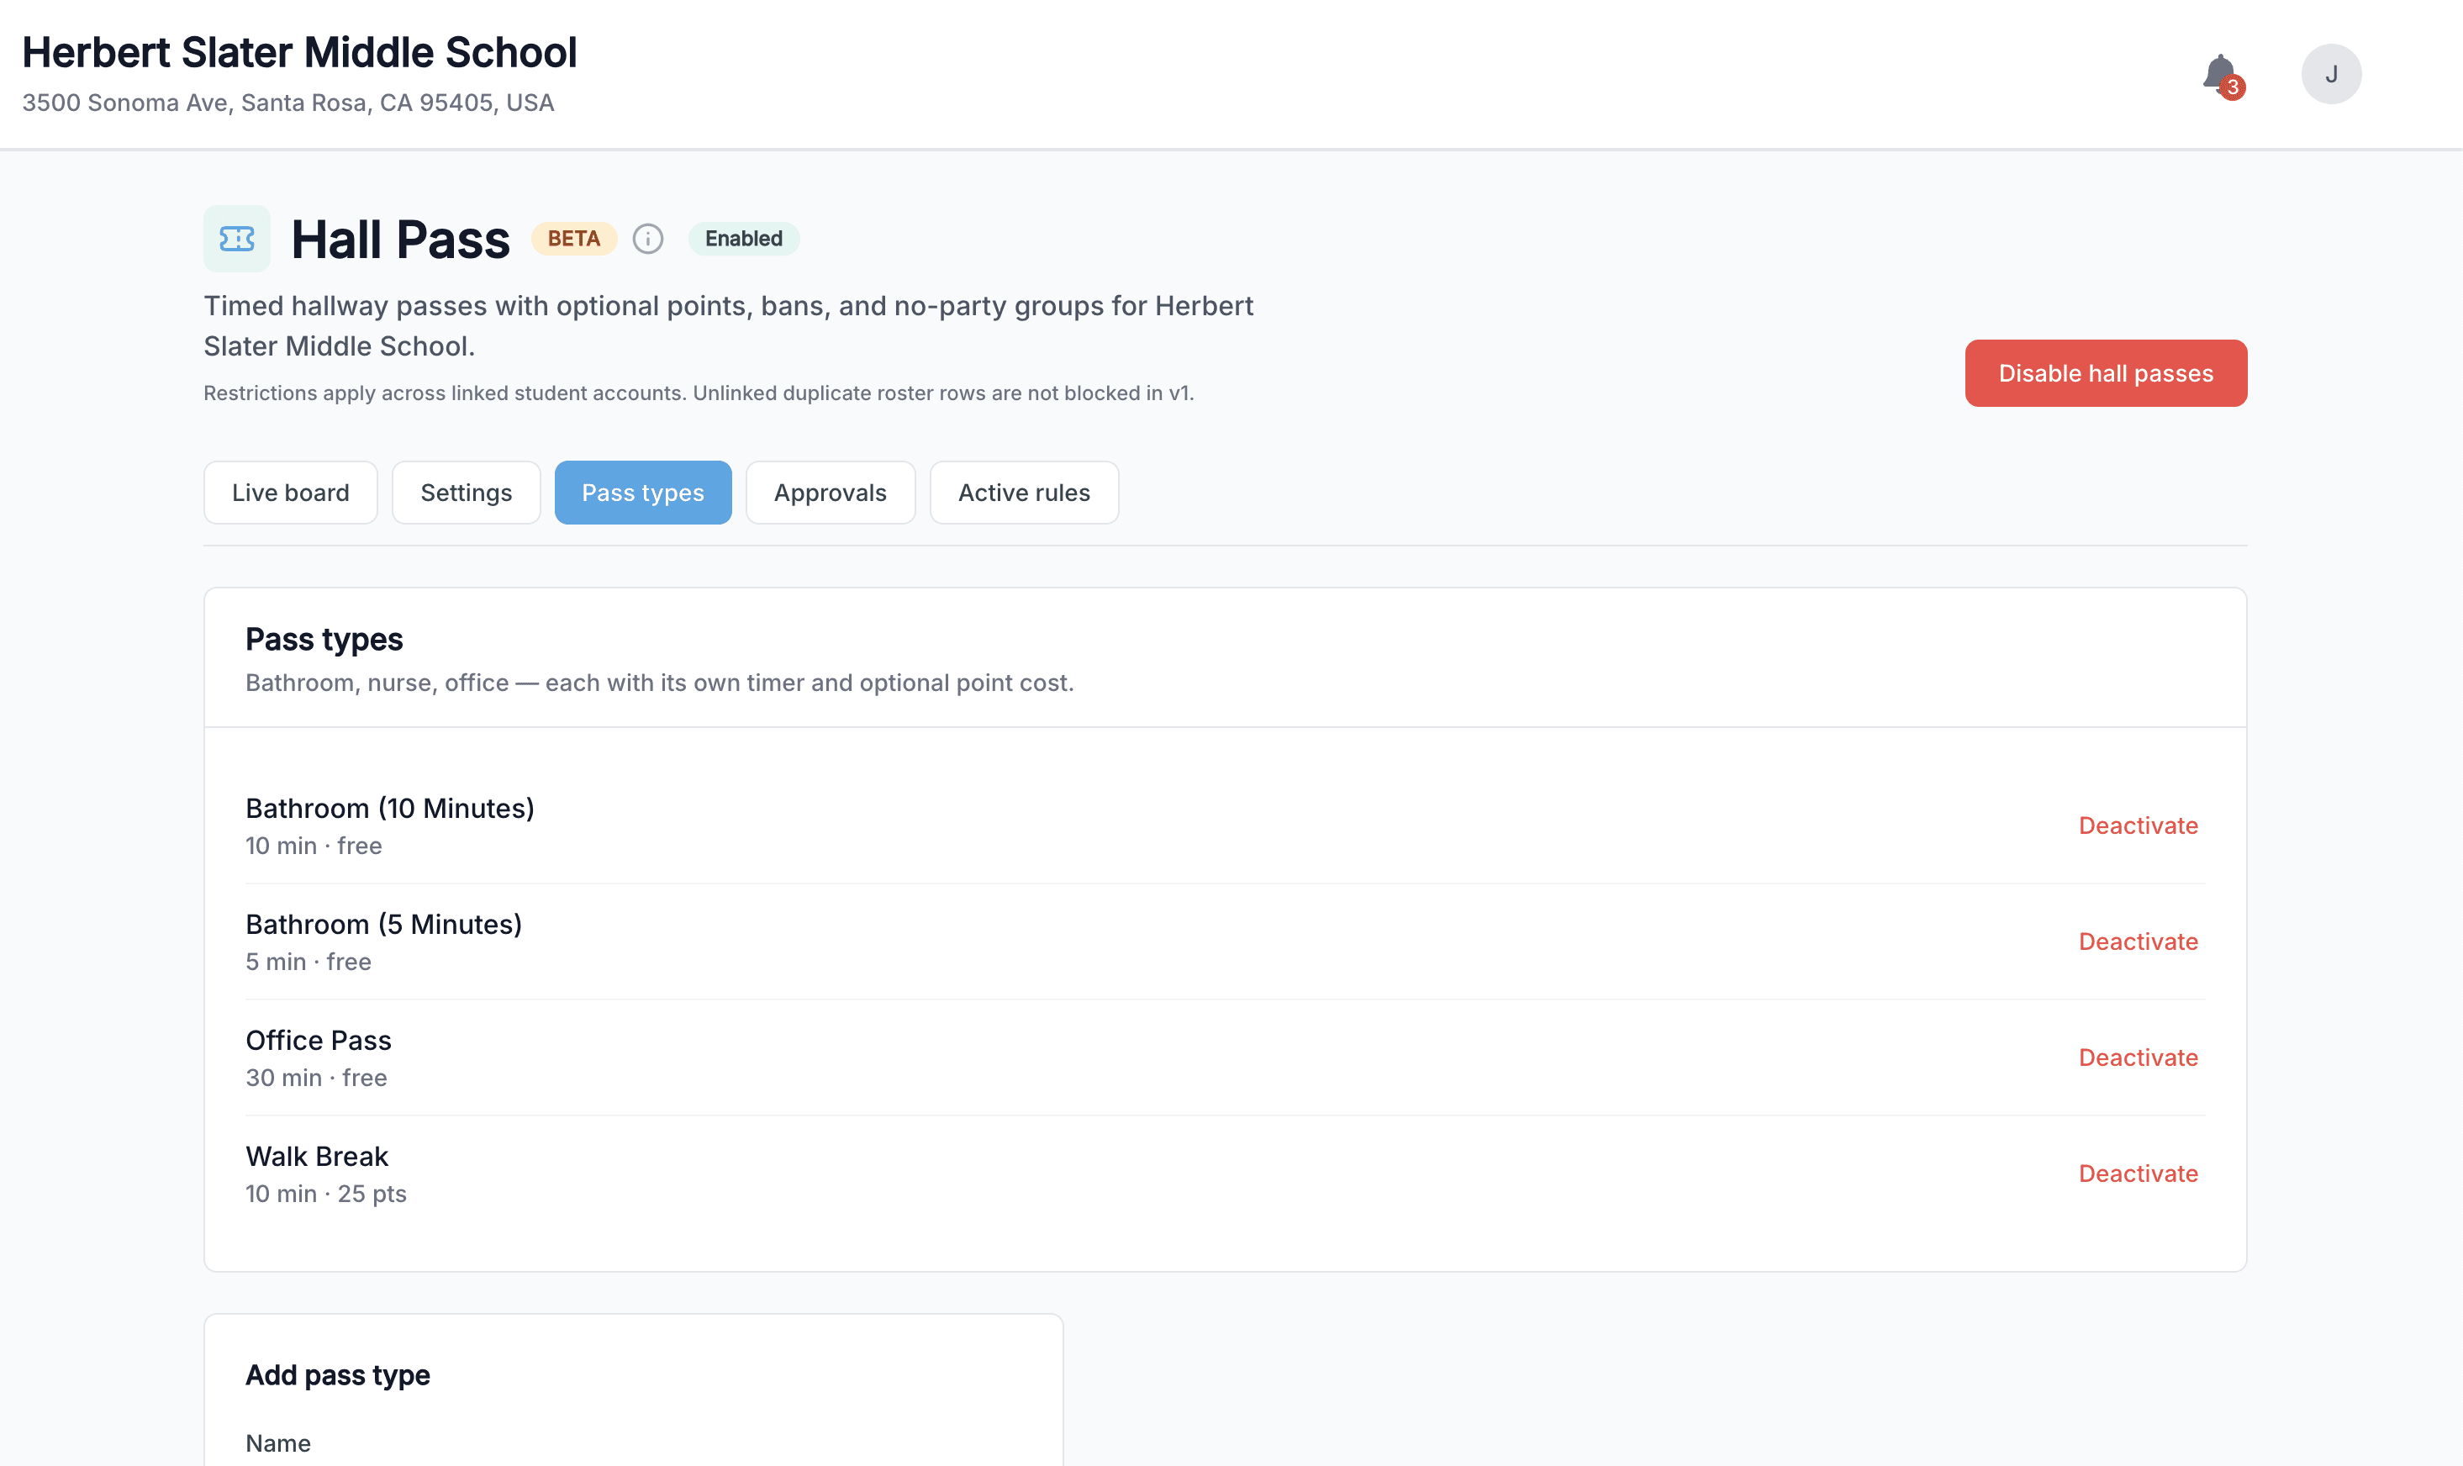View the Active rules tab
The width and height of the screenshot is (2463, 1466).
tap(1024, 492)
